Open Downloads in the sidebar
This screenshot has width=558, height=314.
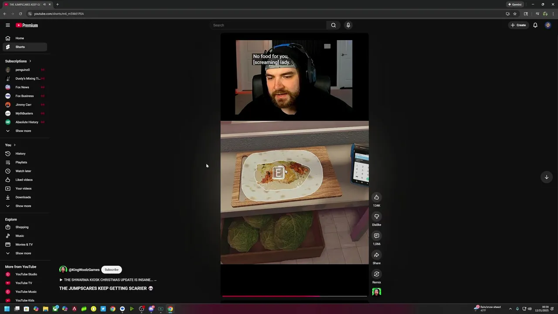[25, 197]
